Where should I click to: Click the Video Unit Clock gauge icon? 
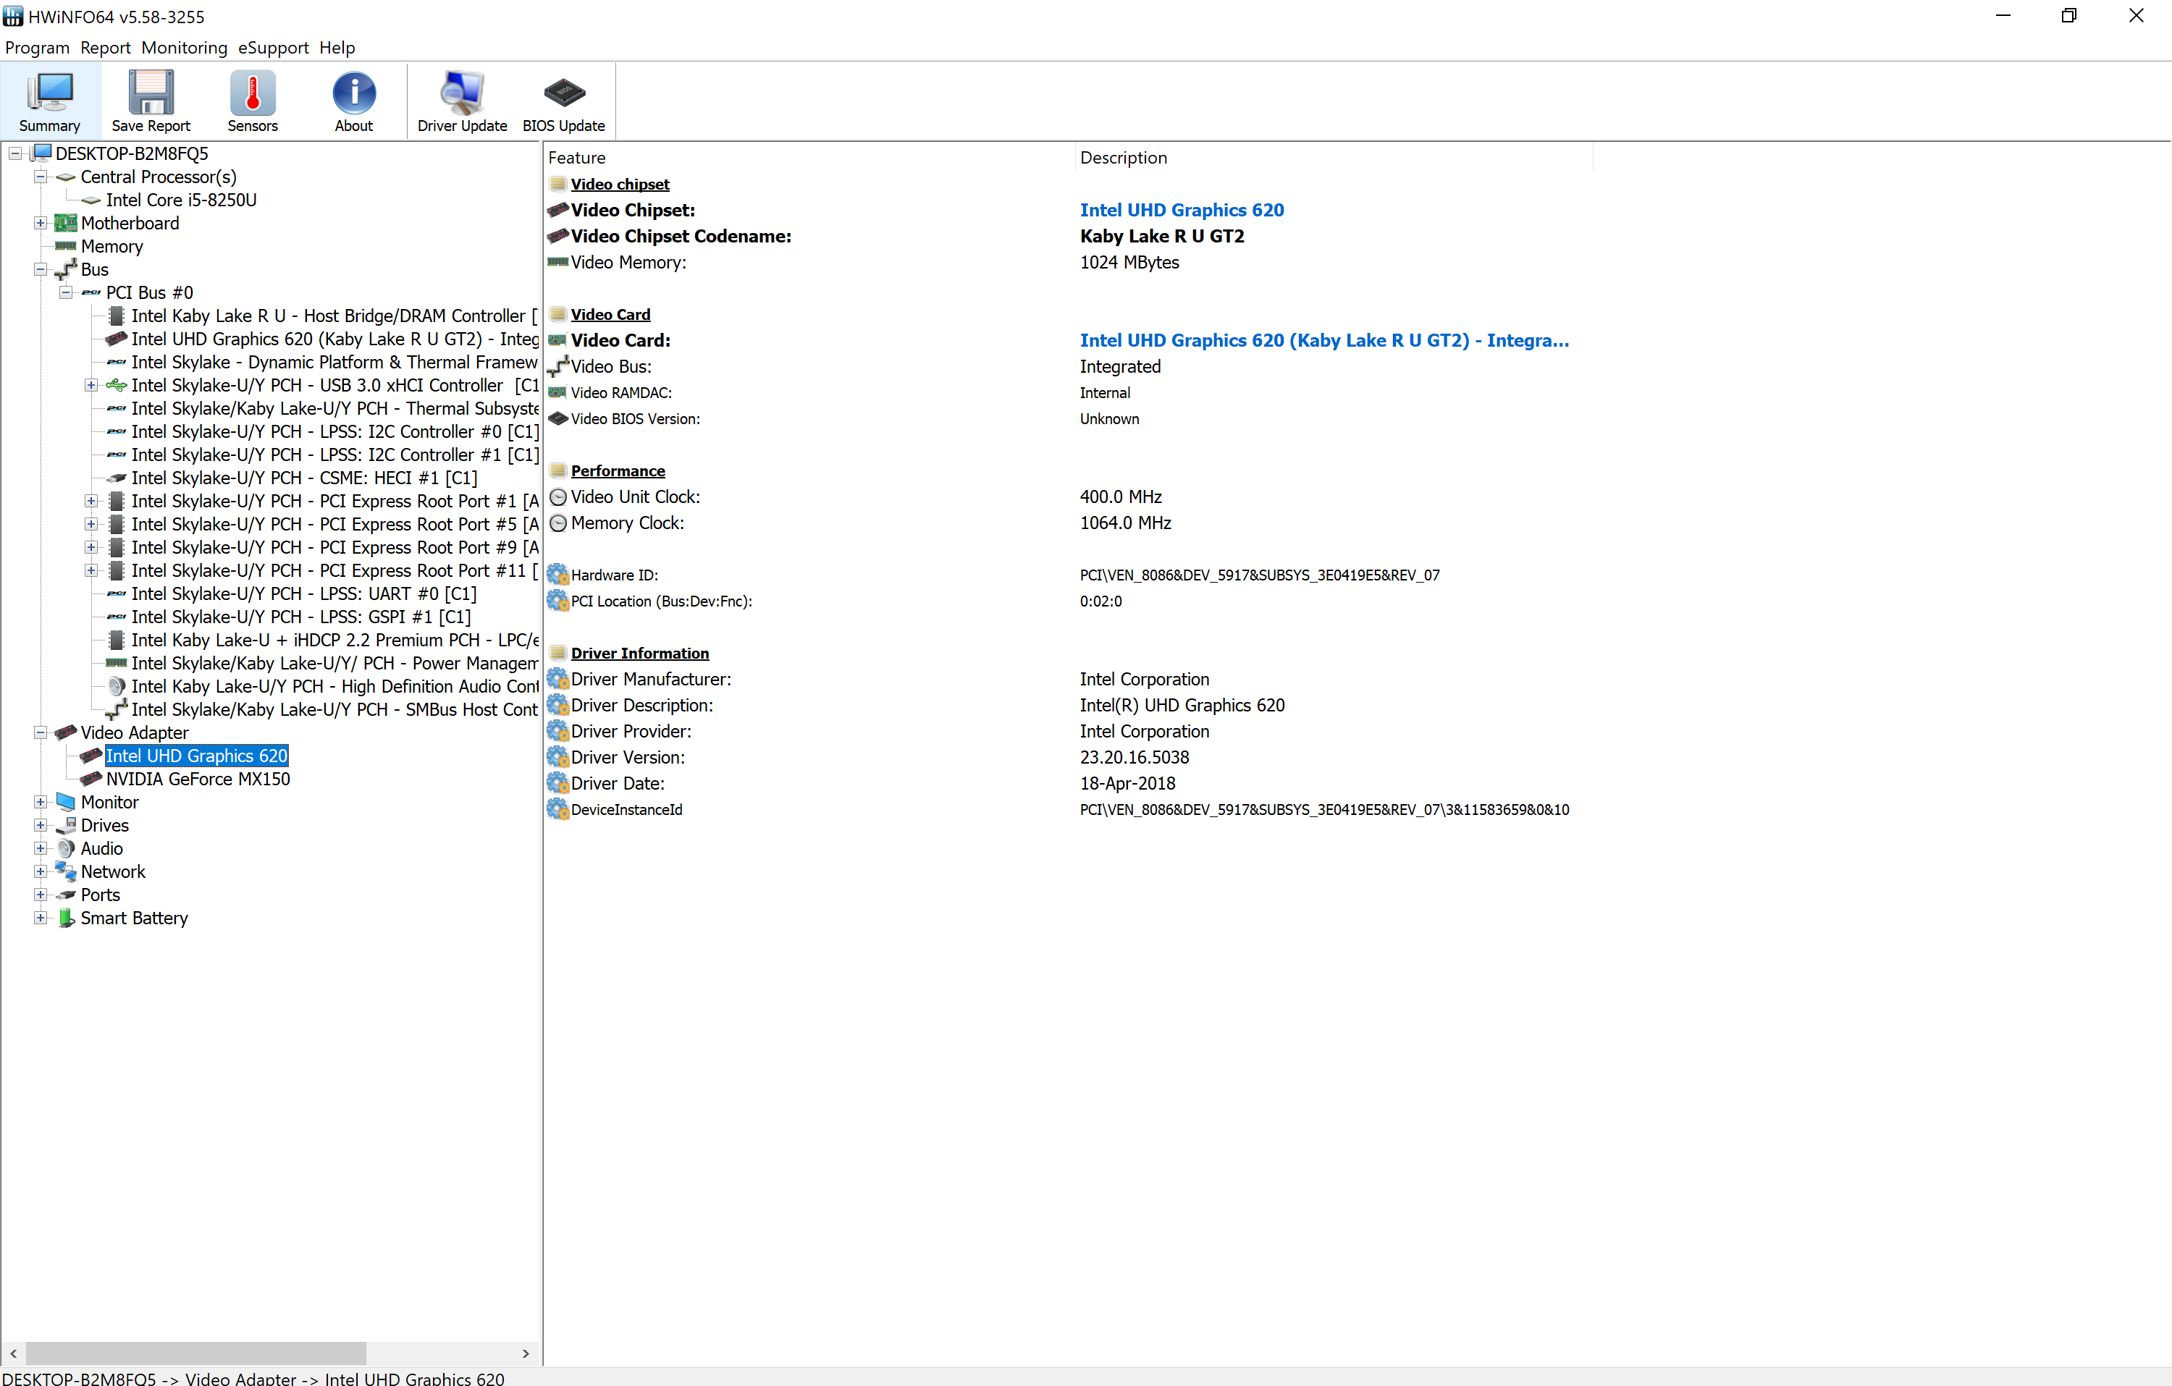[558, 497]
